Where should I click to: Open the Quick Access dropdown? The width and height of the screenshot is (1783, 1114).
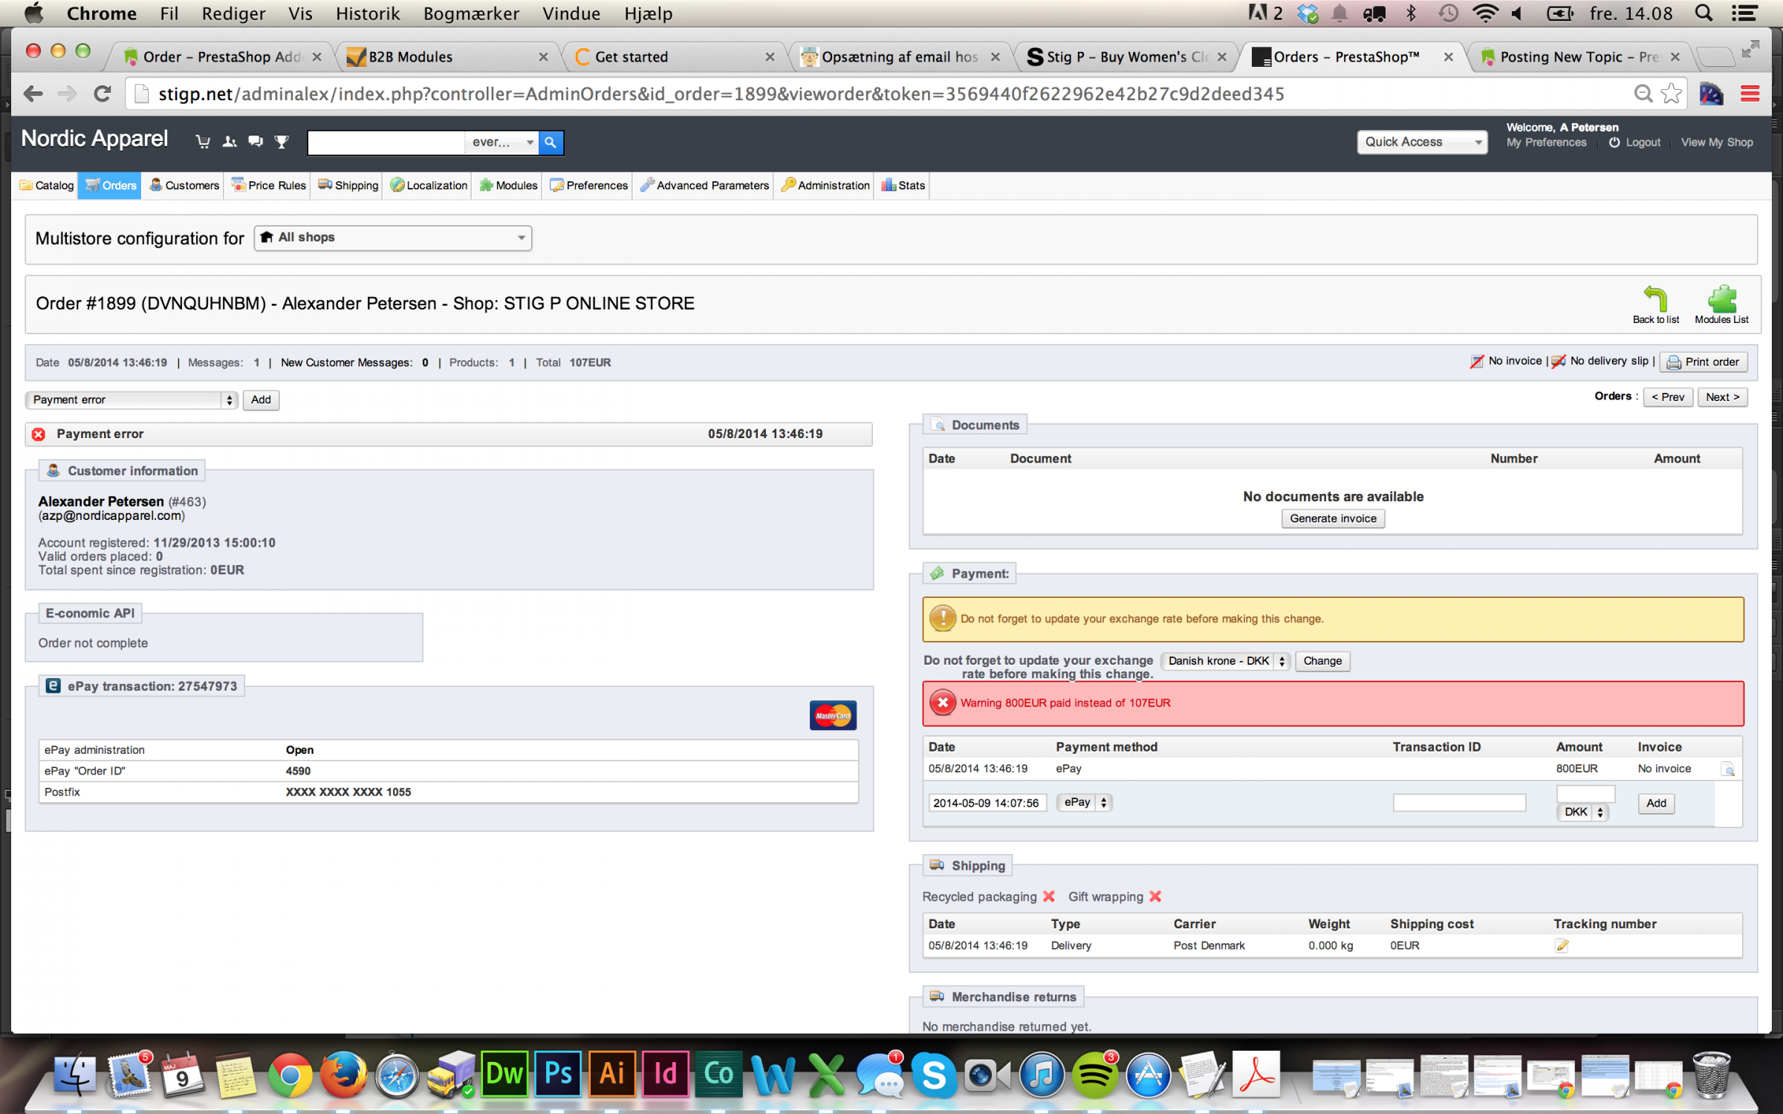[1421, 142]
